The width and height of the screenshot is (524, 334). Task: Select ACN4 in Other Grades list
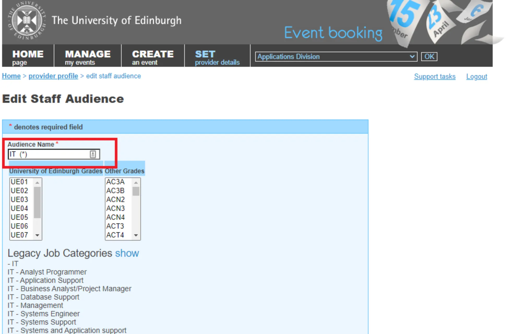(115, 217)
